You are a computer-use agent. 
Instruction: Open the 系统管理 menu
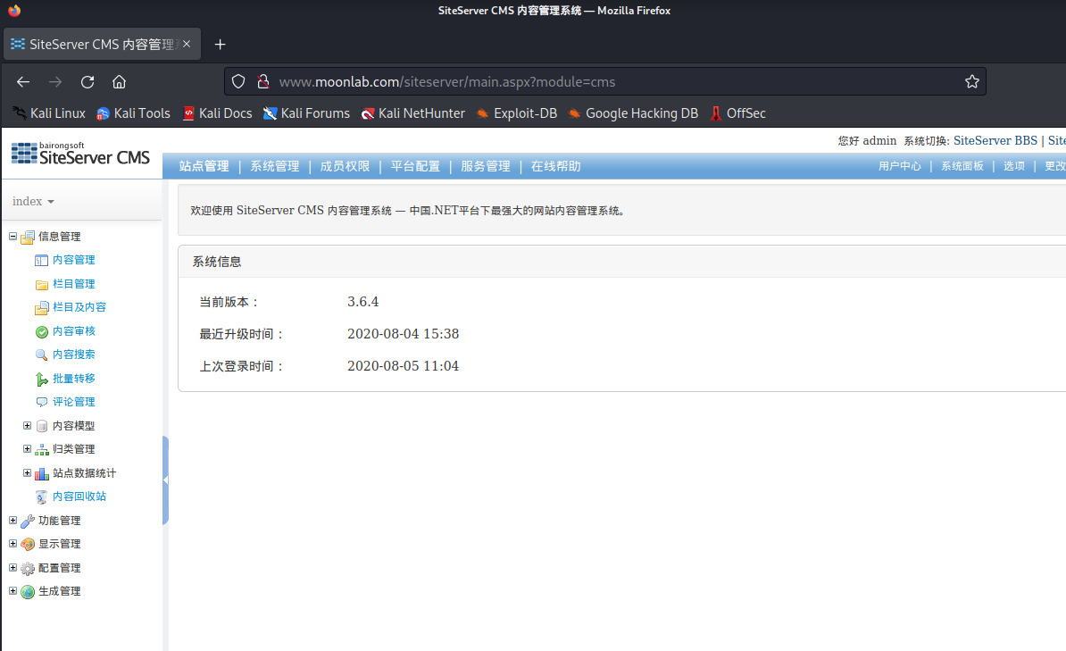point(275,167)
